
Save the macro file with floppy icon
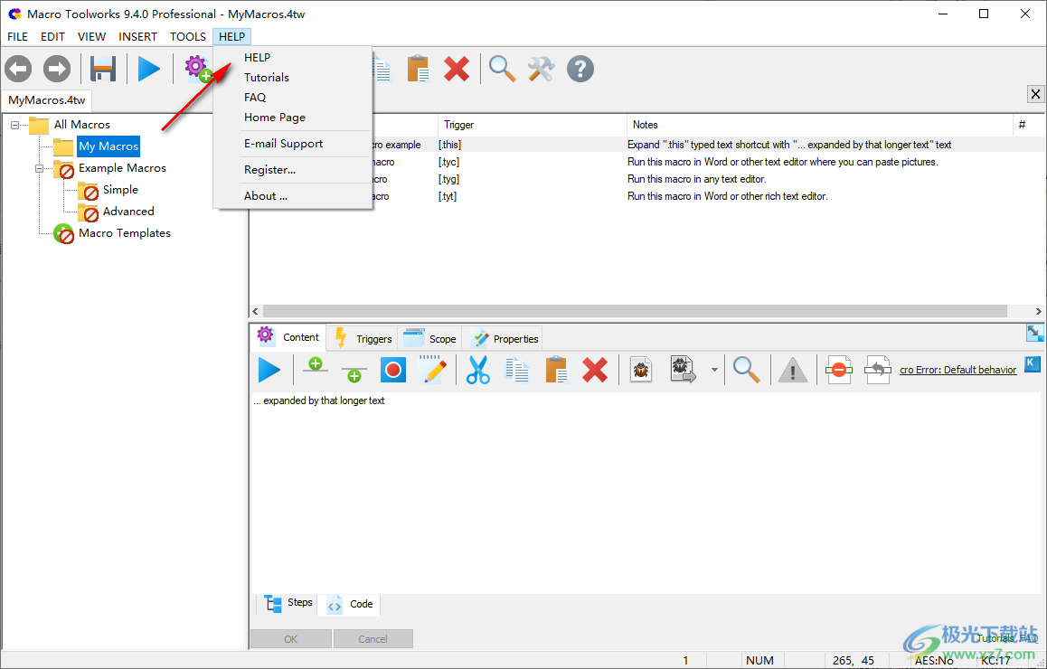[103, 69]
